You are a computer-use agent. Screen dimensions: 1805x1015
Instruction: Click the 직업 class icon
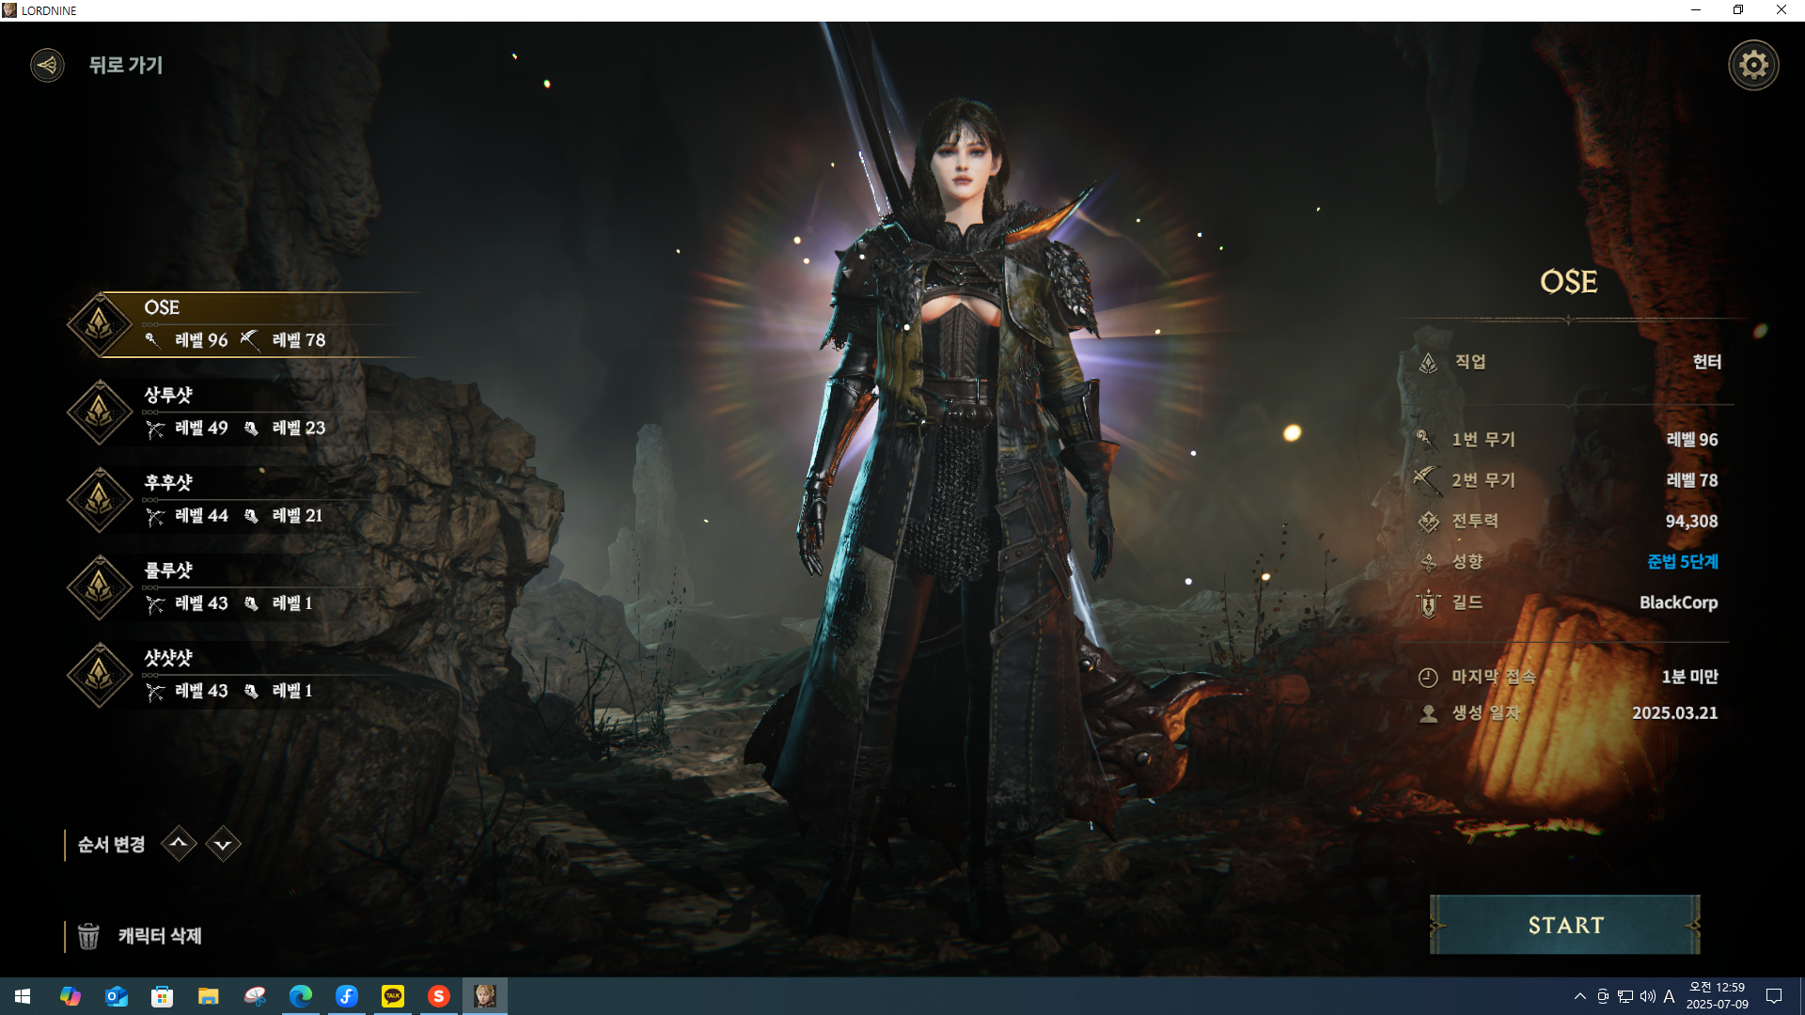[x=1428, y=363]
